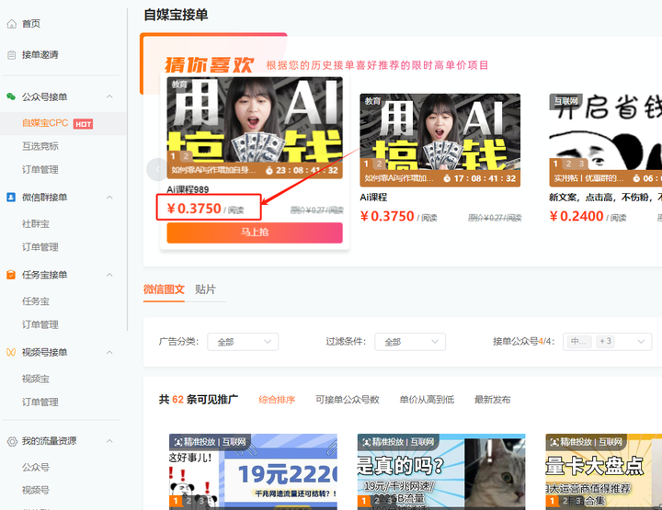Viewport: 662px width, 510px height.
Task: Click the 共 62 条可见推广 count text
Action: click(x=198, y=400)
